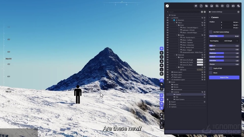Click the search field in tree panel

coord(184,12)
